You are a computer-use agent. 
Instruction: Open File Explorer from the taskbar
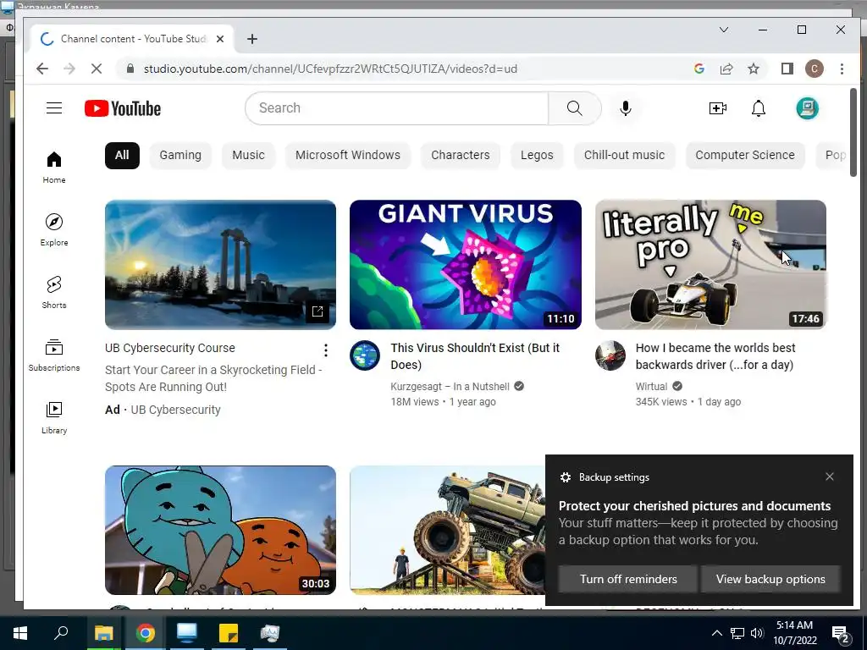coord(103,633)
